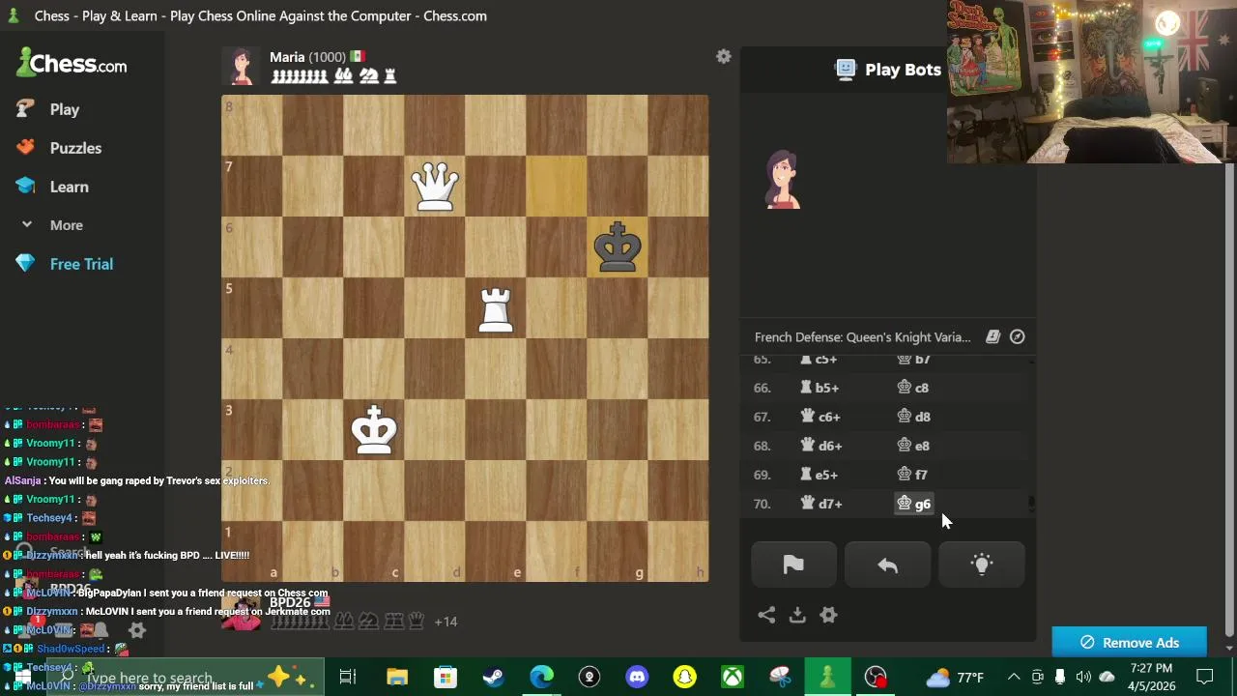This screenshot has width=1237, height=696.
Task: Click the Chess.com logo
Action: tap(72, 64)
